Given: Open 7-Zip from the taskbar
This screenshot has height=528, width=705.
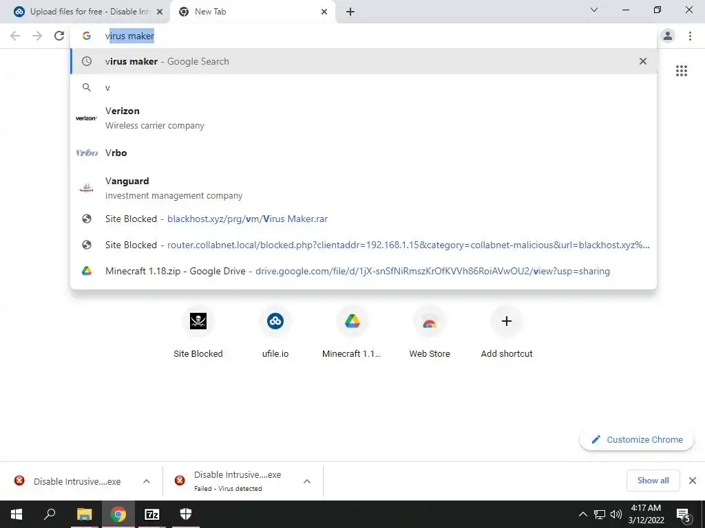Looking at the screenshot, I should point(152,514).
